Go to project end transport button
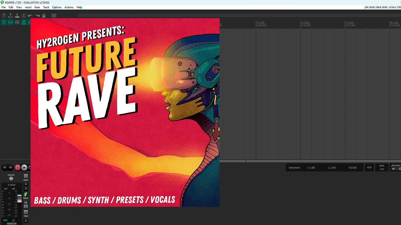This screenshot has width=401, height=225. [11, 168]
